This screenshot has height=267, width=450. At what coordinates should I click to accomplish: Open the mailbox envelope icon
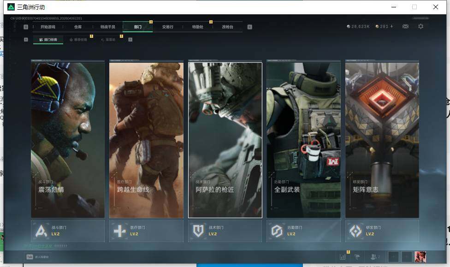coord(406,26)
